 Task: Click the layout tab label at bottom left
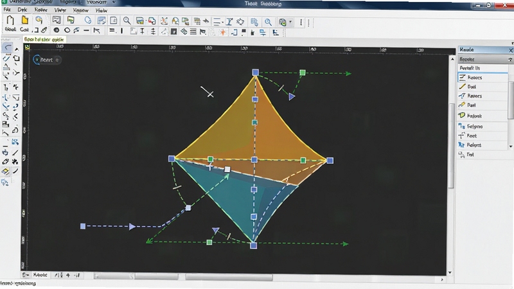[x=40, y=275]
